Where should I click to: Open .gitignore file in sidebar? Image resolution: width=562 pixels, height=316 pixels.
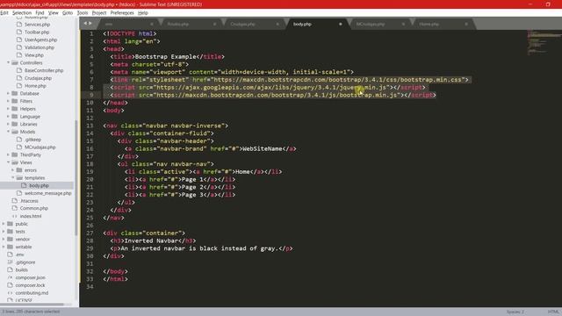point(25,262)
